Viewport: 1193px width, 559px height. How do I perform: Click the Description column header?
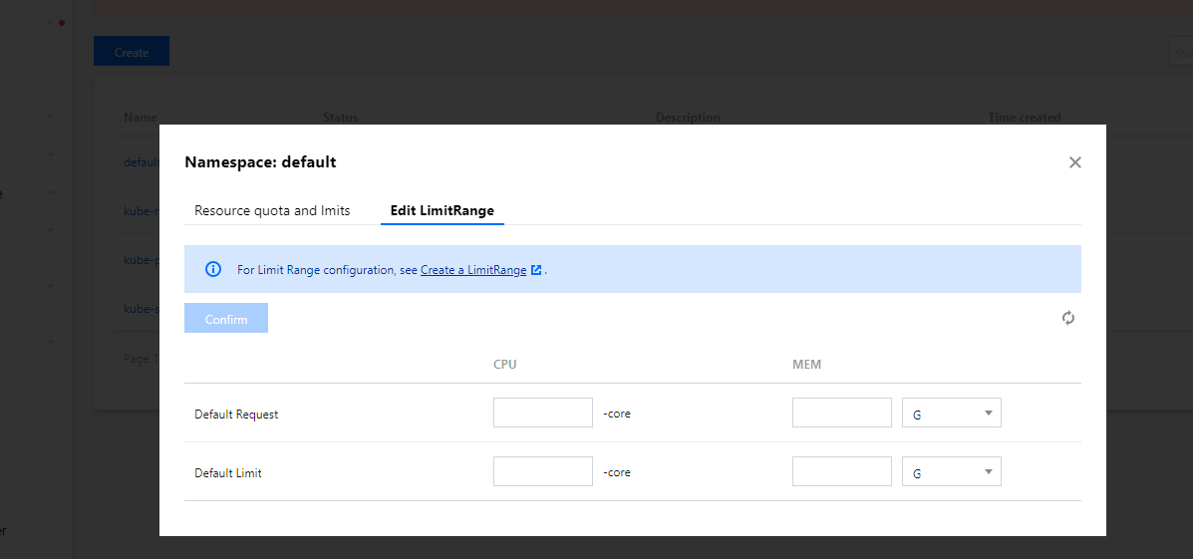[687, 118]
